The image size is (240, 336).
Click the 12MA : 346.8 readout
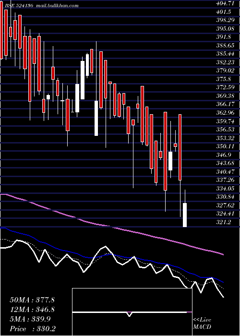[32, 310]
